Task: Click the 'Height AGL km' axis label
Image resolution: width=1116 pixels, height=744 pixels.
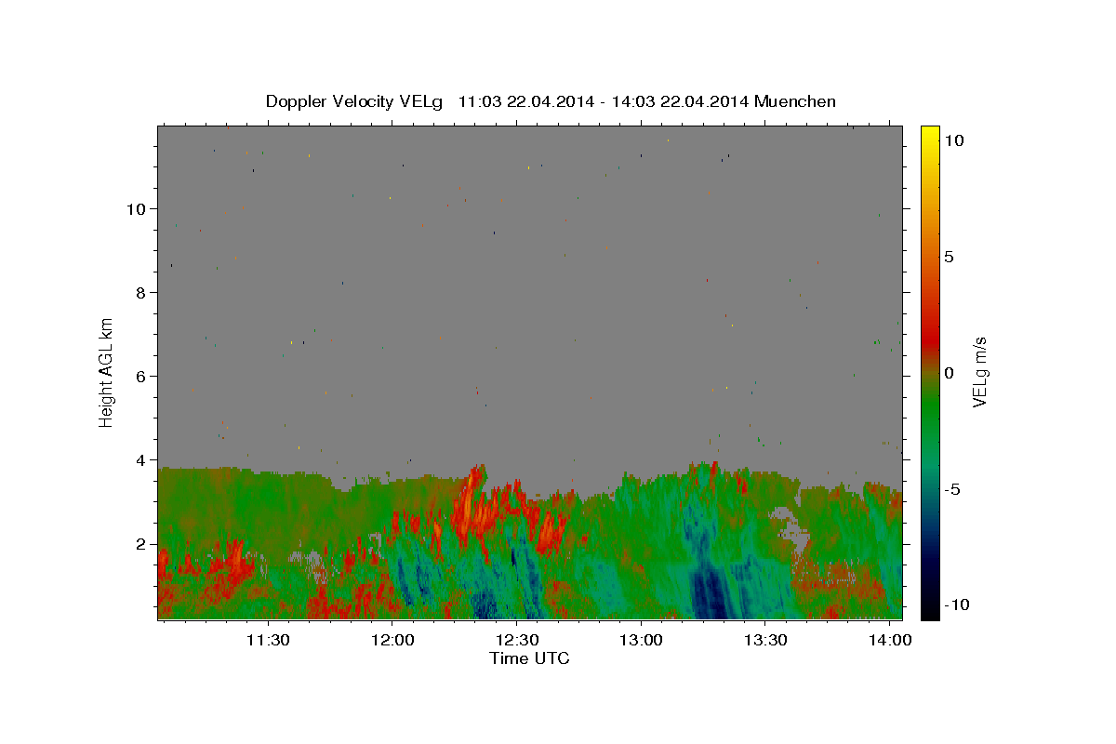Action: pos(107,372)
